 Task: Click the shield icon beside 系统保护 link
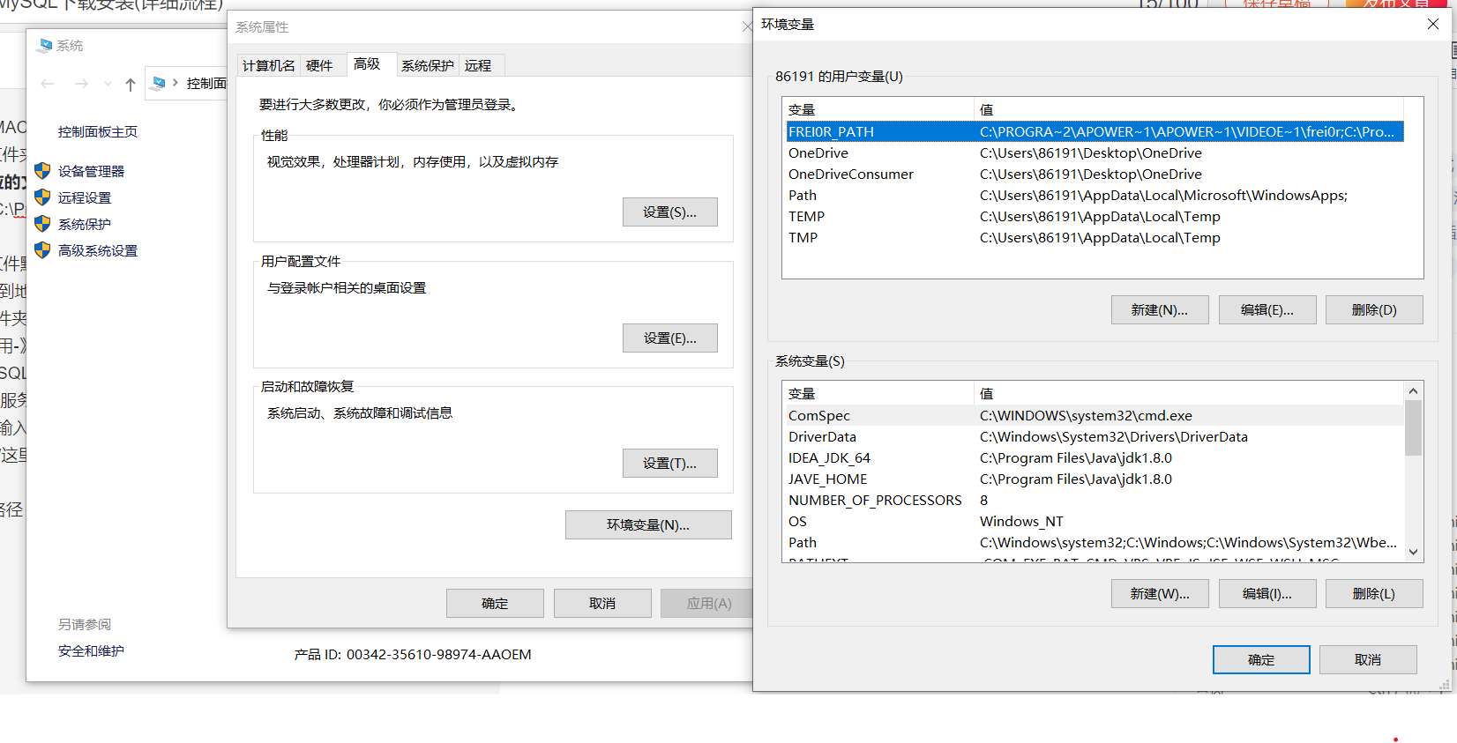coord(42,224)
